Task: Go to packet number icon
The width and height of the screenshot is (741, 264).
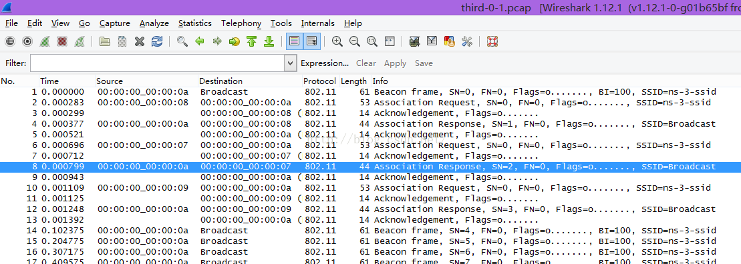Action: tap(235, 41)
